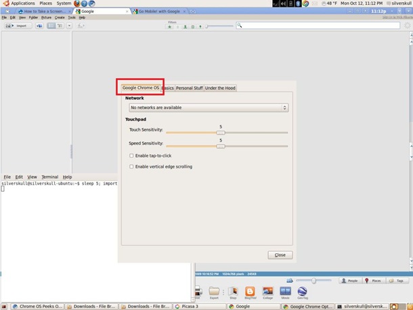Switch to the Personal Stuff tab

[189, 88]
